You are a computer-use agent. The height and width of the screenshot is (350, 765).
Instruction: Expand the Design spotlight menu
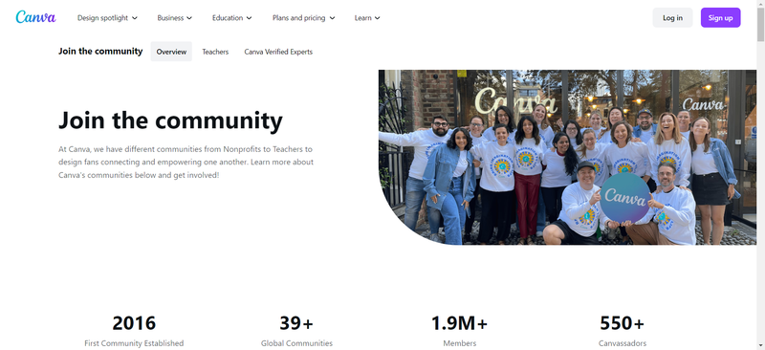tap(107, 18)
